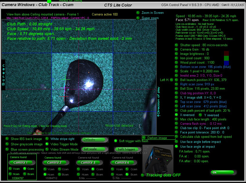This screenshot has height=183, width=246.
Task: Toggle Super zoom
Action: pos(138,18)
